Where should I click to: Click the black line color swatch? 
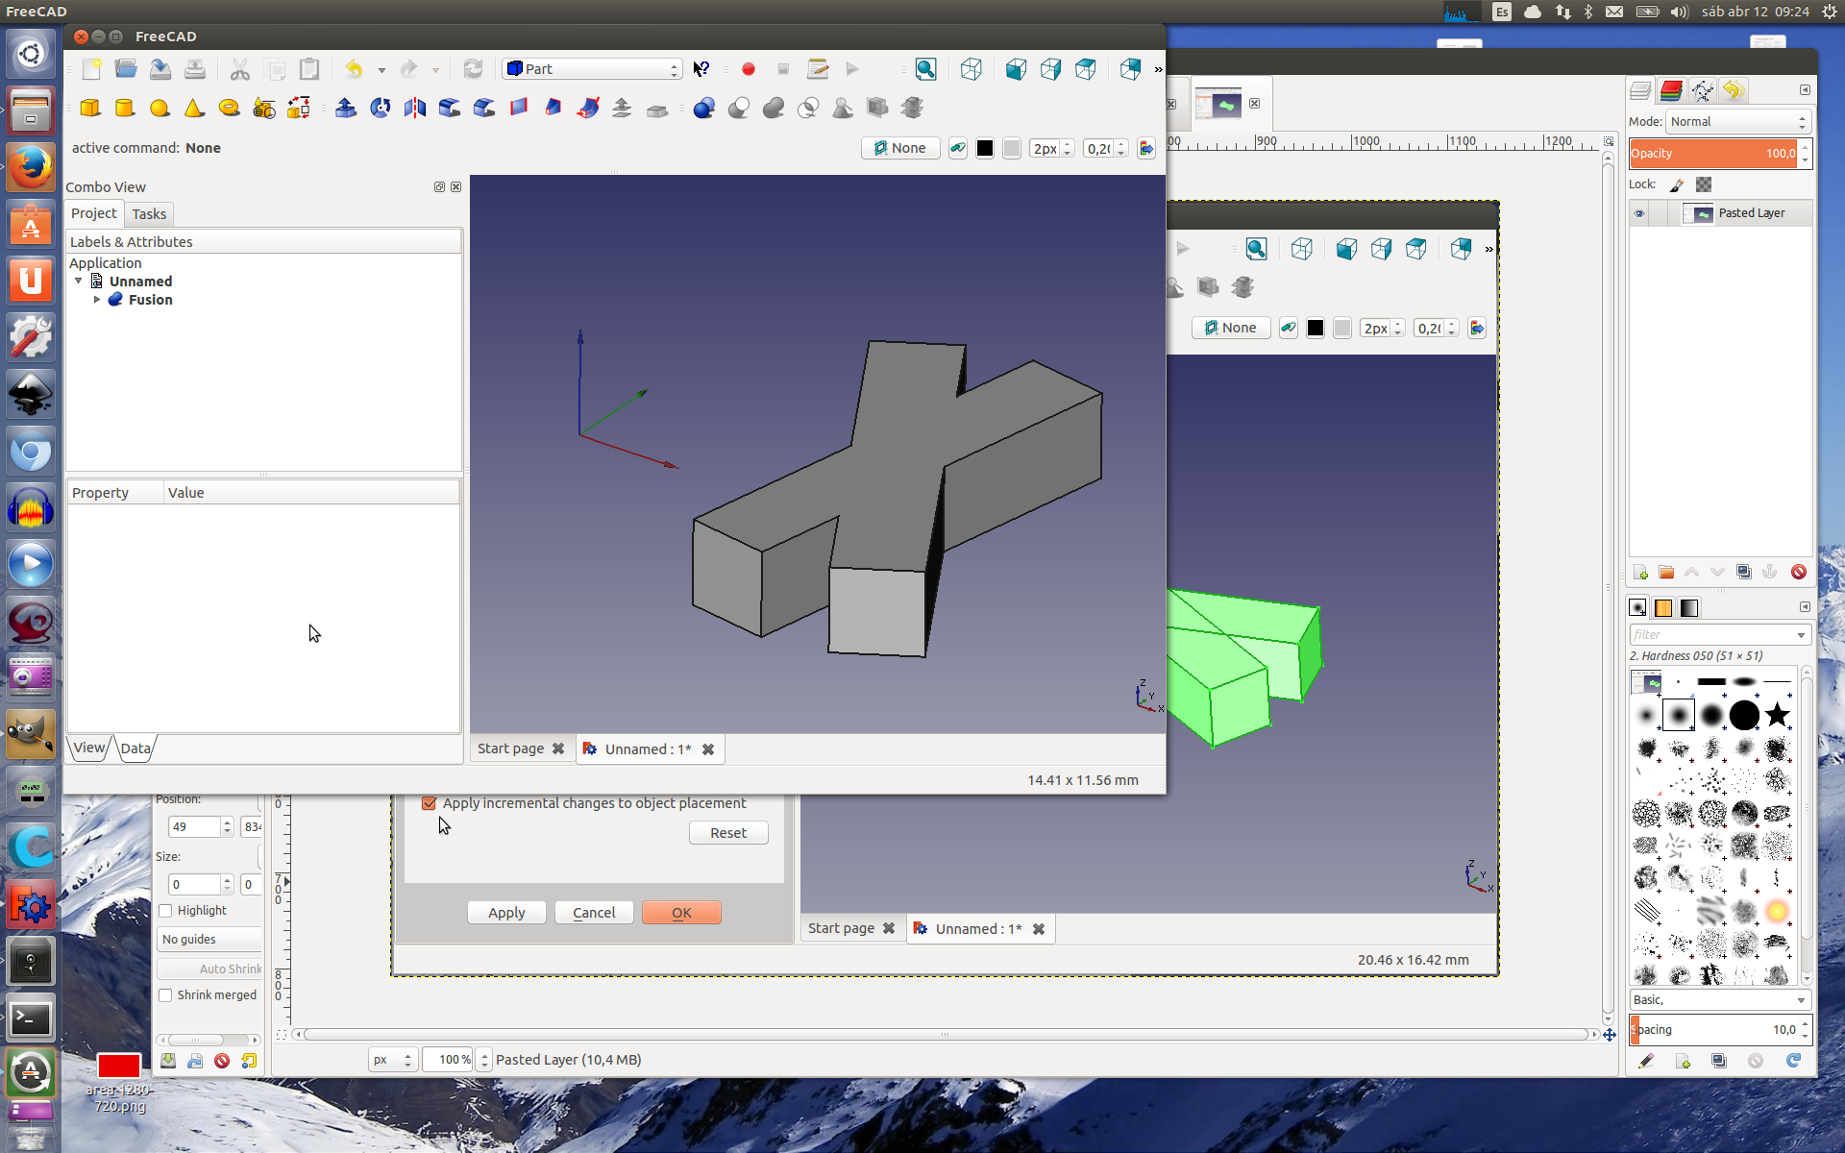[985, 148]
